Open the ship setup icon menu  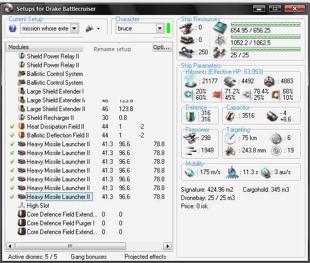pyautogui.click(x=92, y=28)
